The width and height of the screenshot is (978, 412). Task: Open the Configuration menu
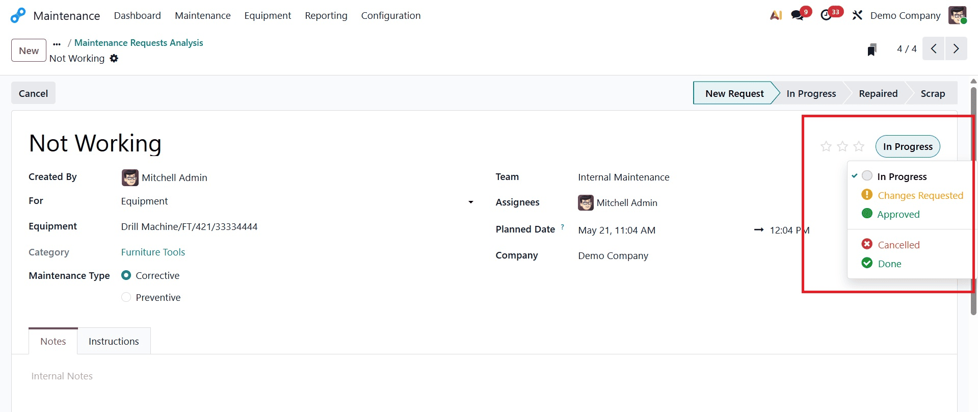click(391, 15)
